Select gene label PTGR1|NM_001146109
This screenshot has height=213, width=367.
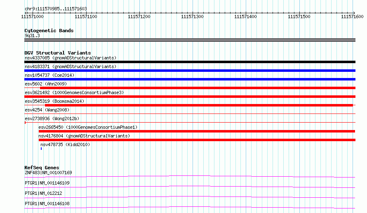[x=47, y=183]
